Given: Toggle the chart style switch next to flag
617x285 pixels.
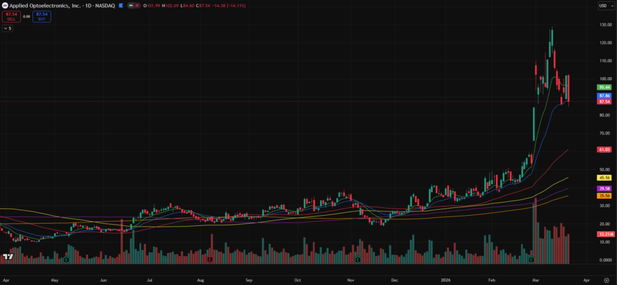Looking at the screenshot, I should (x=133, y=5).
